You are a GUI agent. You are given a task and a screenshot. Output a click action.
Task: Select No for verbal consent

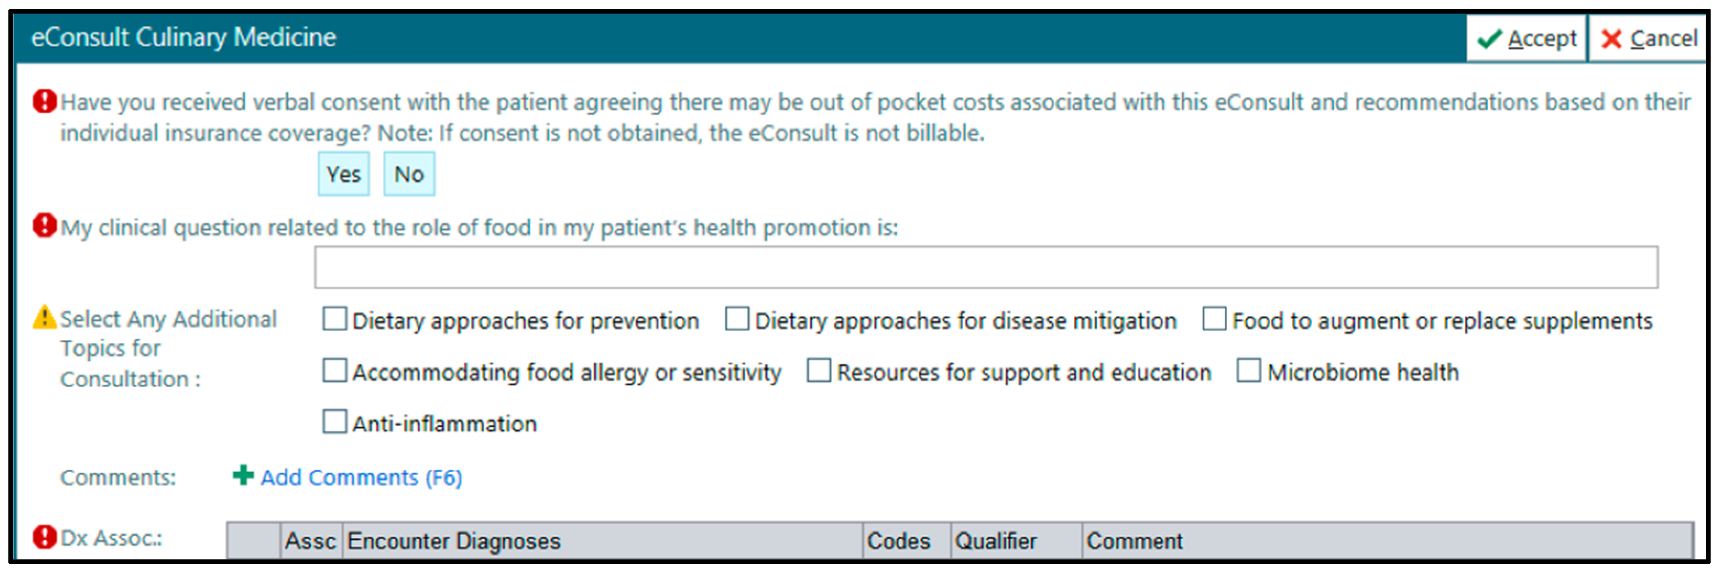tap(409, 174)
